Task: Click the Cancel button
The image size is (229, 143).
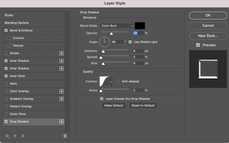Action: [208, 26]
